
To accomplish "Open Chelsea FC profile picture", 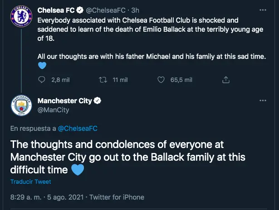I will pyautogui.click(x=21, y=16).
